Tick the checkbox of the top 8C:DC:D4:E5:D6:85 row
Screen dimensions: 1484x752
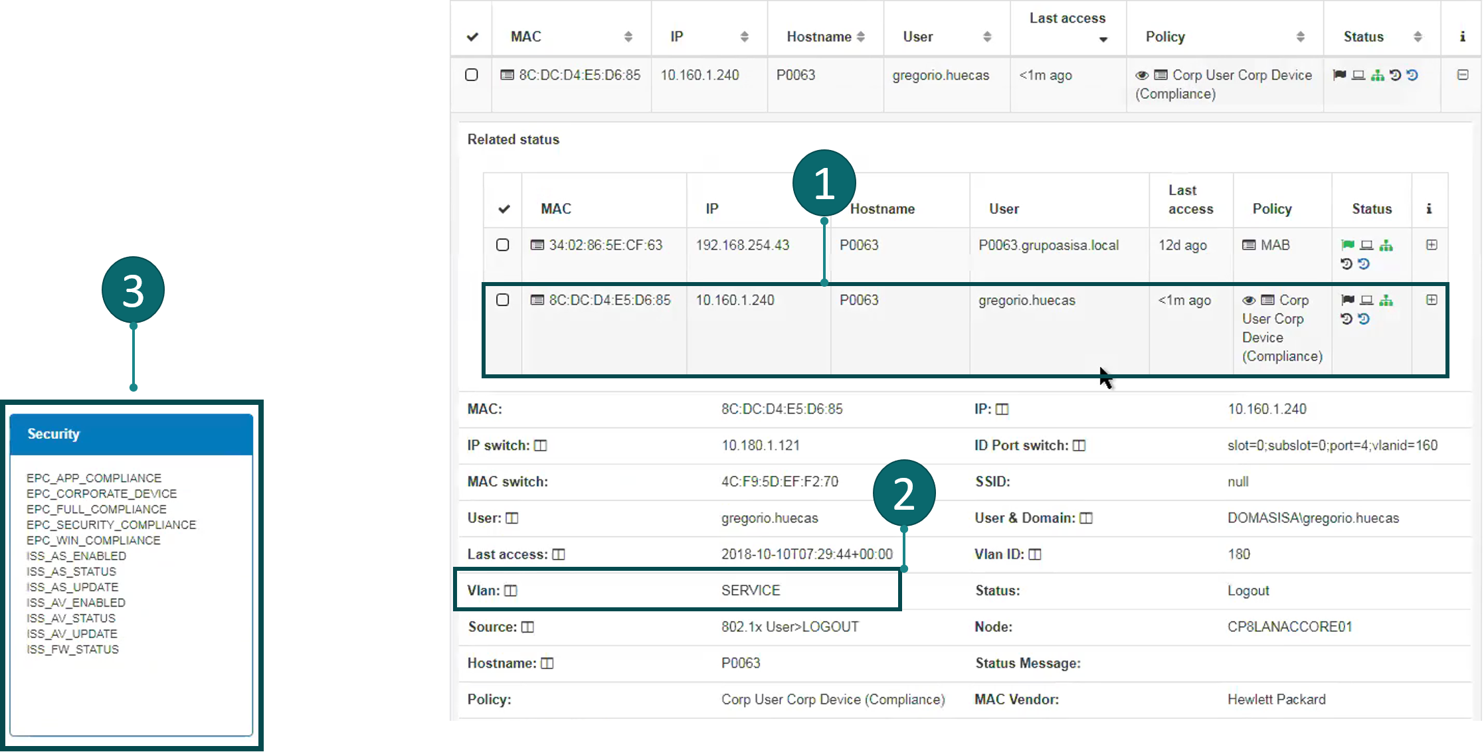[x=472, y=75]
